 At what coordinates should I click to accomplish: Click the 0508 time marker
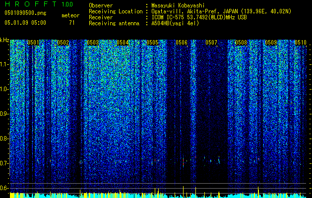241,43
